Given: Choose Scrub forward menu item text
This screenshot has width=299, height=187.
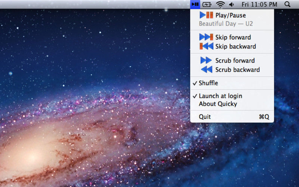Looking at the screenshot, I should tap(235, 61).
